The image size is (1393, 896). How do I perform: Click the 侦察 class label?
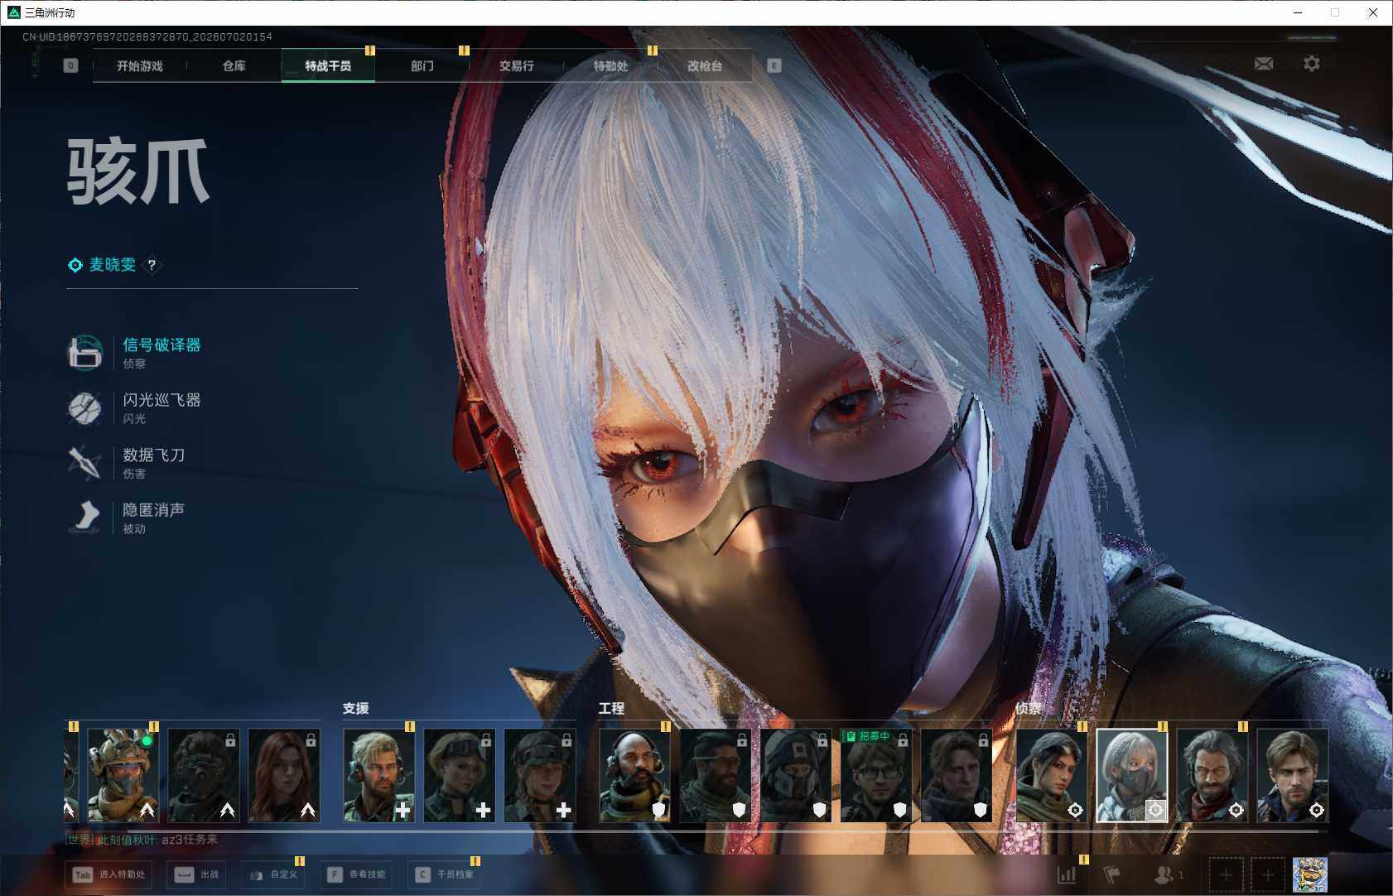pos(1029,708)
